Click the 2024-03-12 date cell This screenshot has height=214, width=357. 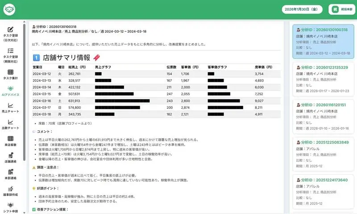click(42, 74)
